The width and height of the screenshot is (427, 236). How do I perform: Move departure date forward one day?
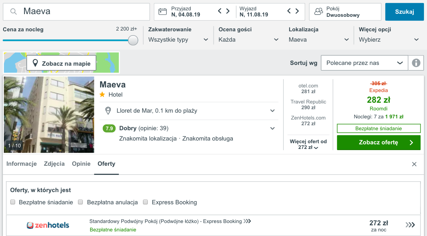pyautogui.click(x=297, y=11)
